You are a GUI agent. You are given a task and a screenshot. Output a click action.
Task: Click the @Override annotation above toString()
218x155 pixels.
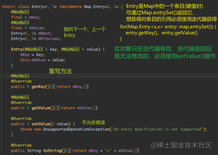[21, 145]
